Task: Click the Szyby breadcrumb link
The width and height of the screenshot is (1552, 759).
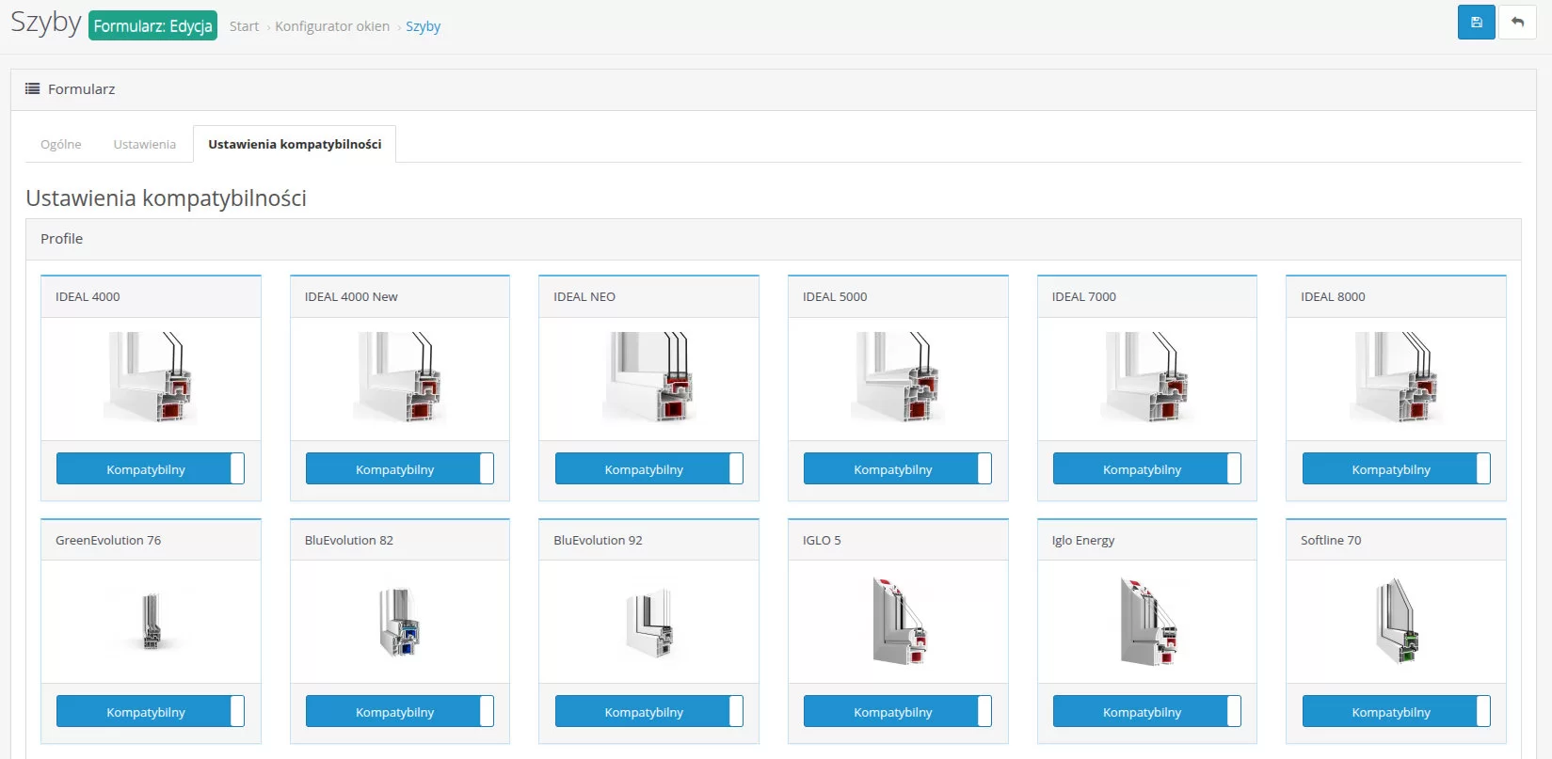Action: click(423, 26)
